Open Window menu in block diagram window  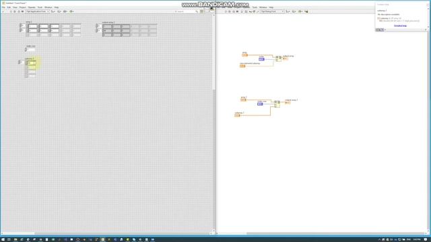(x=263, y=7)
